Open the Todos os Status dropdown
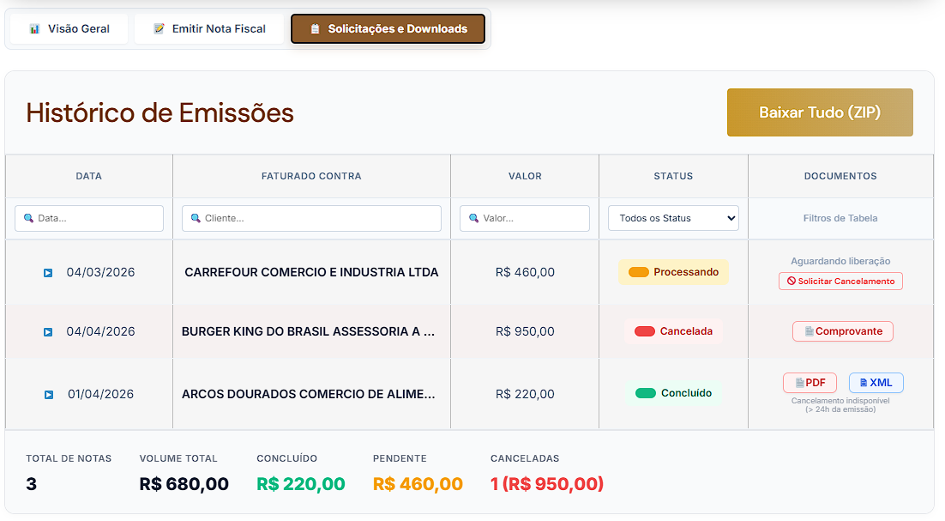The image size is (945, 521). (673, 218)
